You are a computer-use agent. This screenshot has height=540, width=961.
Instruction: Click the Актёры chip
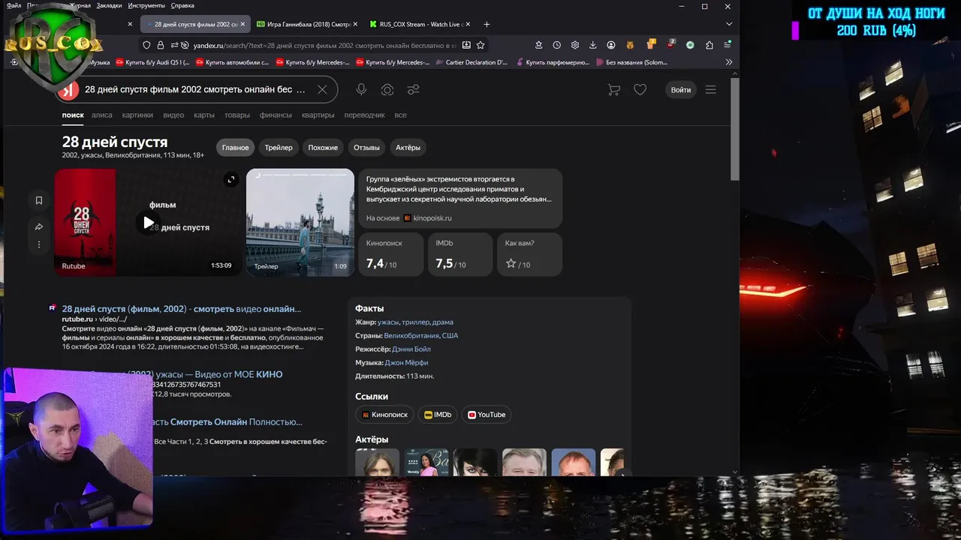(x=408, y=148)
